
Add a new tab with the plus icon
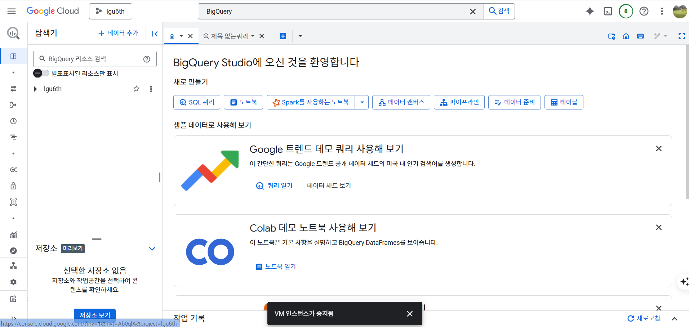(283, 36)
